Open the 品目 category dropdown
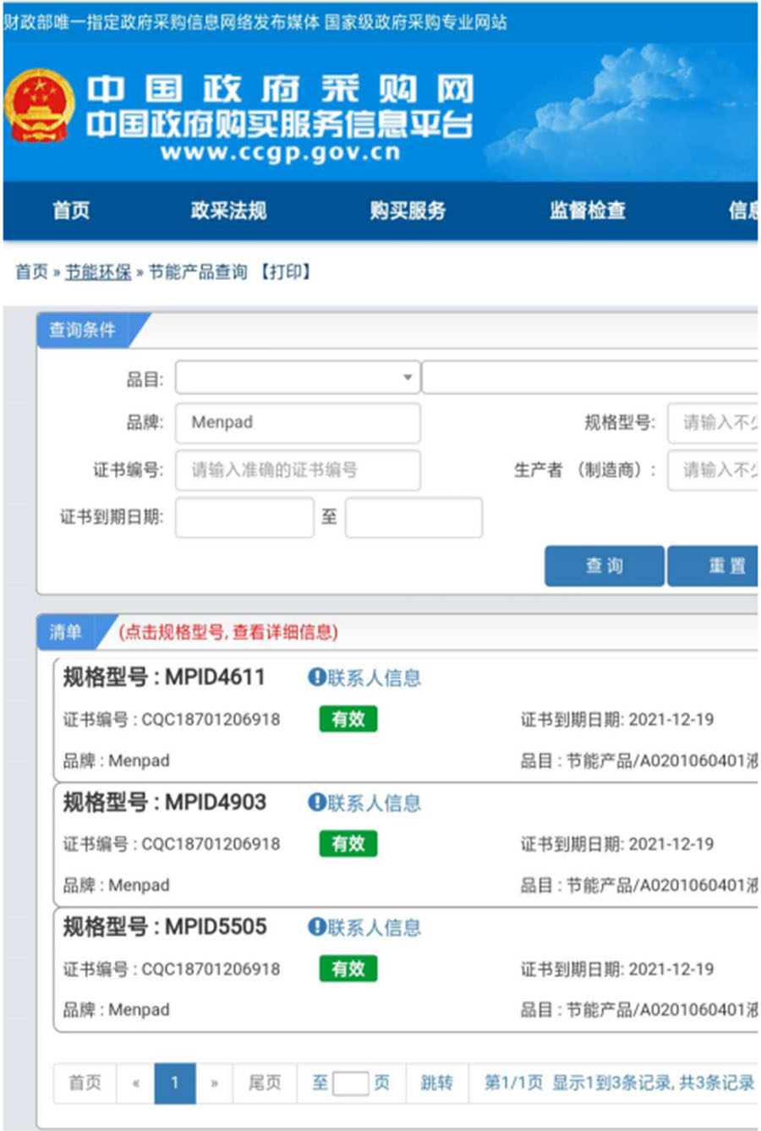The width and height of the screenshot is (761, 1131). (297, 377)
